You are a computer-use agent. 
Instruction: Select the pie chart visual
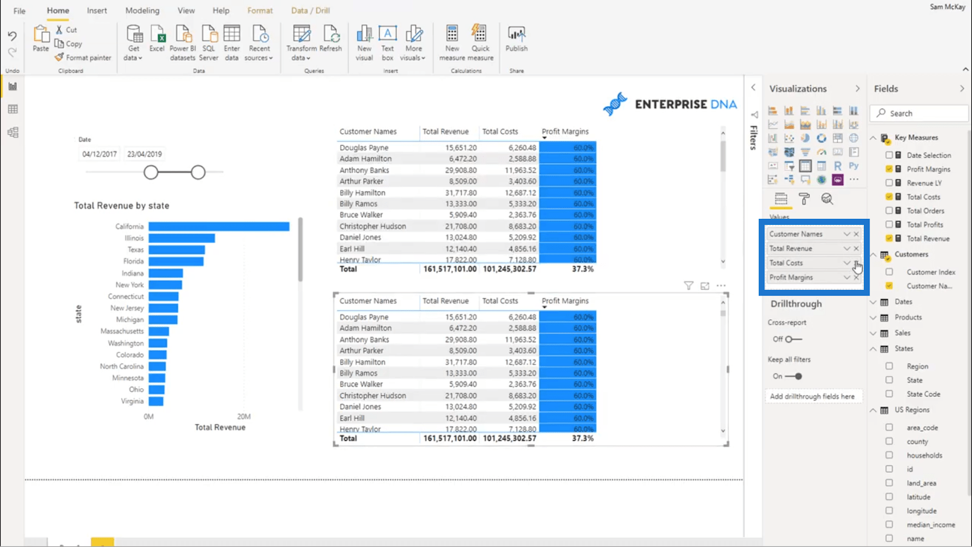(x=805, y=138)
